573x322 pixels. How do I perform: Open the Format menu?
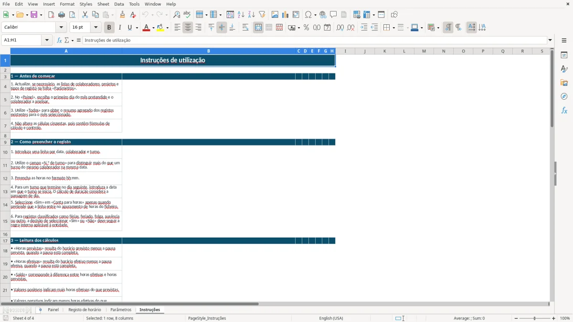[67, 4]
